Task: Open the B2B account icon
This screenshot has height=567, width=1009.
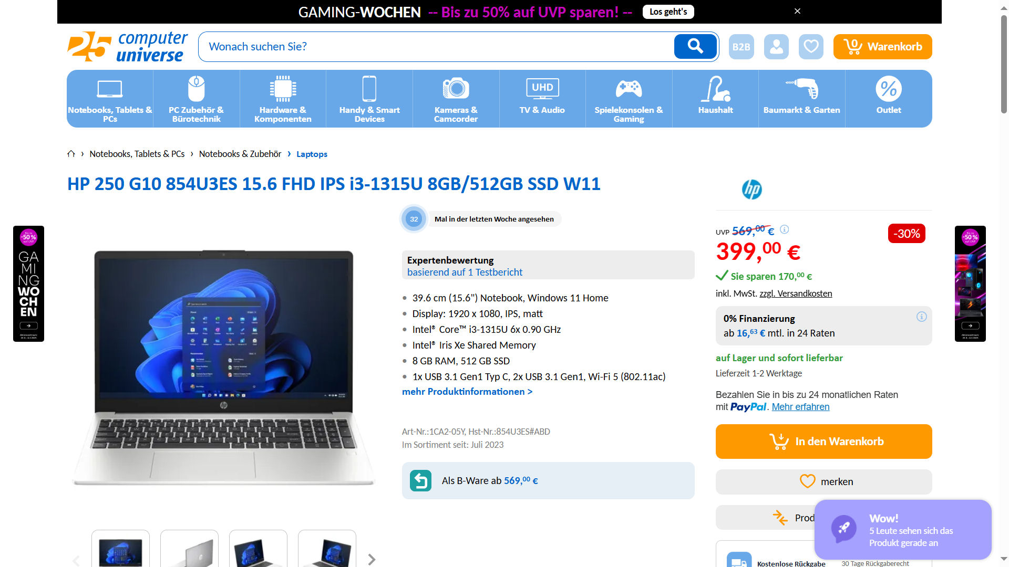Action: (x=742, y=47)
